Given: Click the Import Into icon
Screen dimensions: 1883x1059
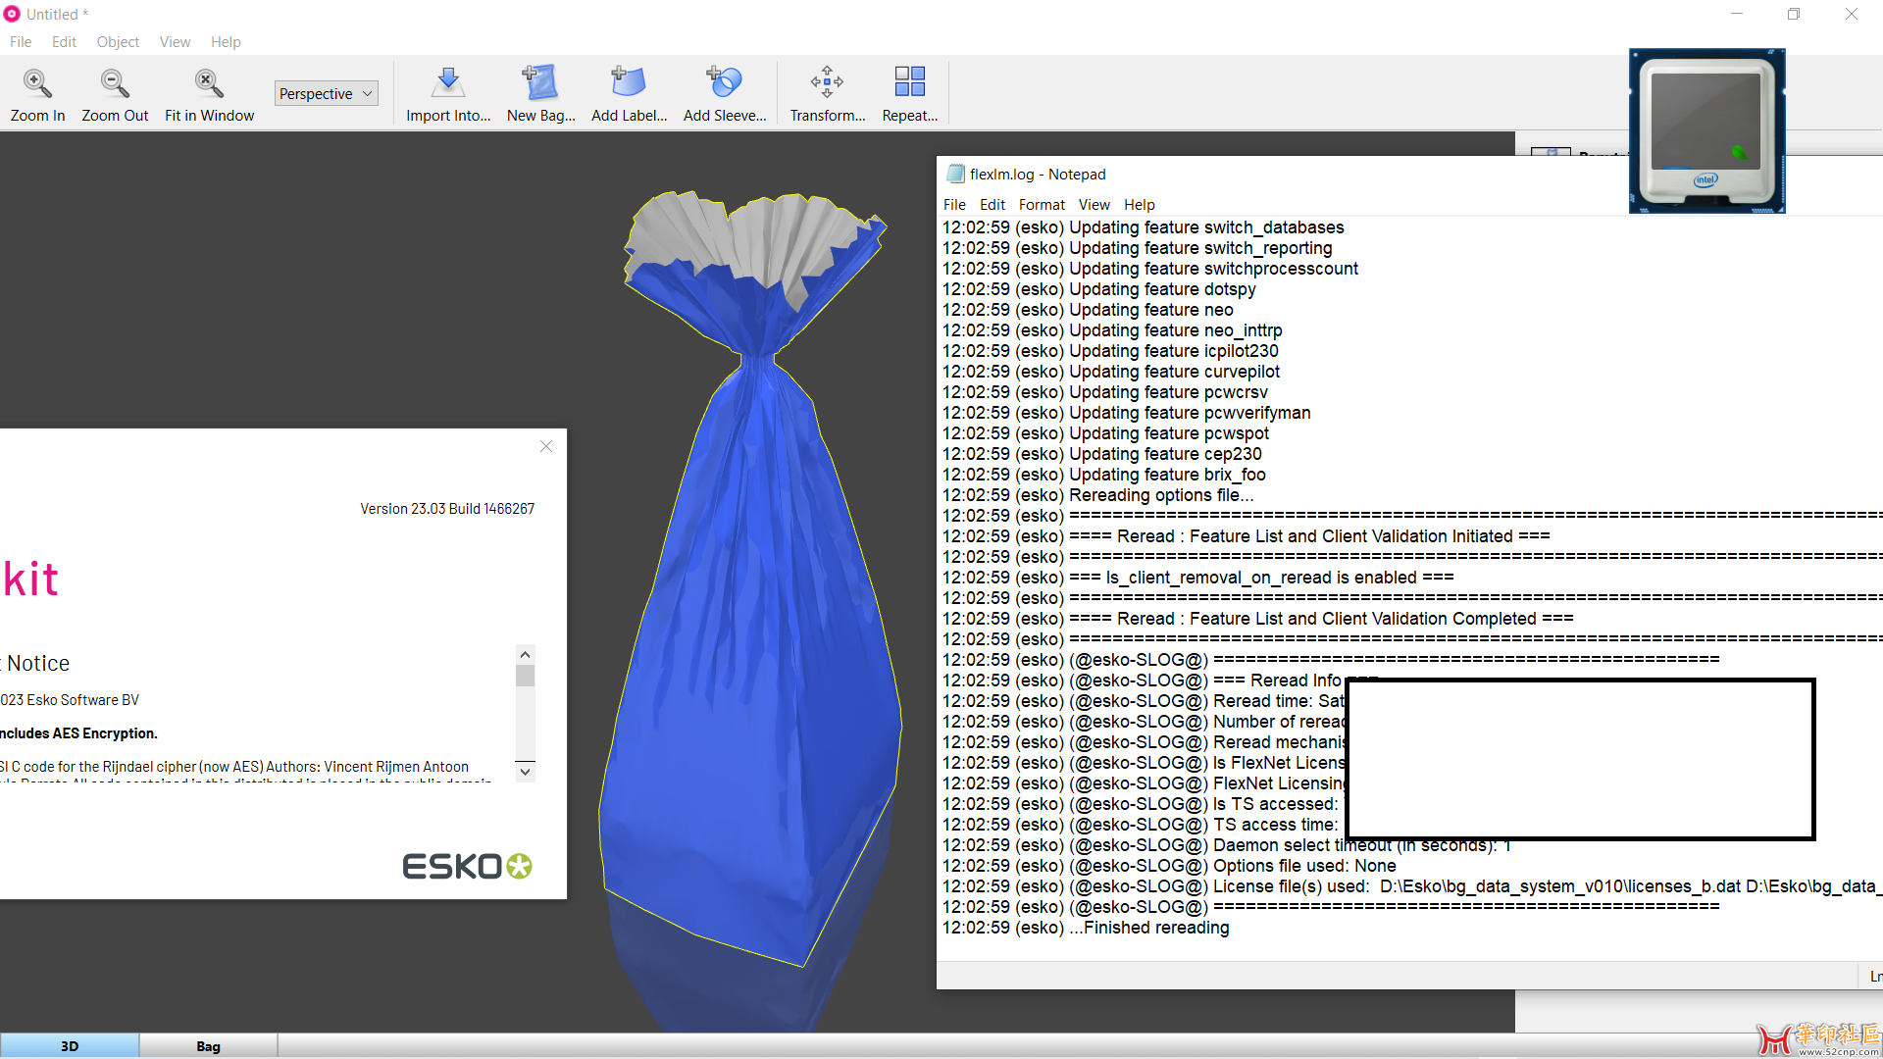Looking at the screenshot, I should coord(448,84).
